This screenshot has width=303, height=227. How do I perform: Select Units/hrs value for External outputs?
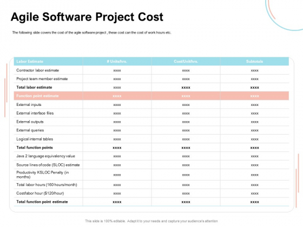[117, 122]
